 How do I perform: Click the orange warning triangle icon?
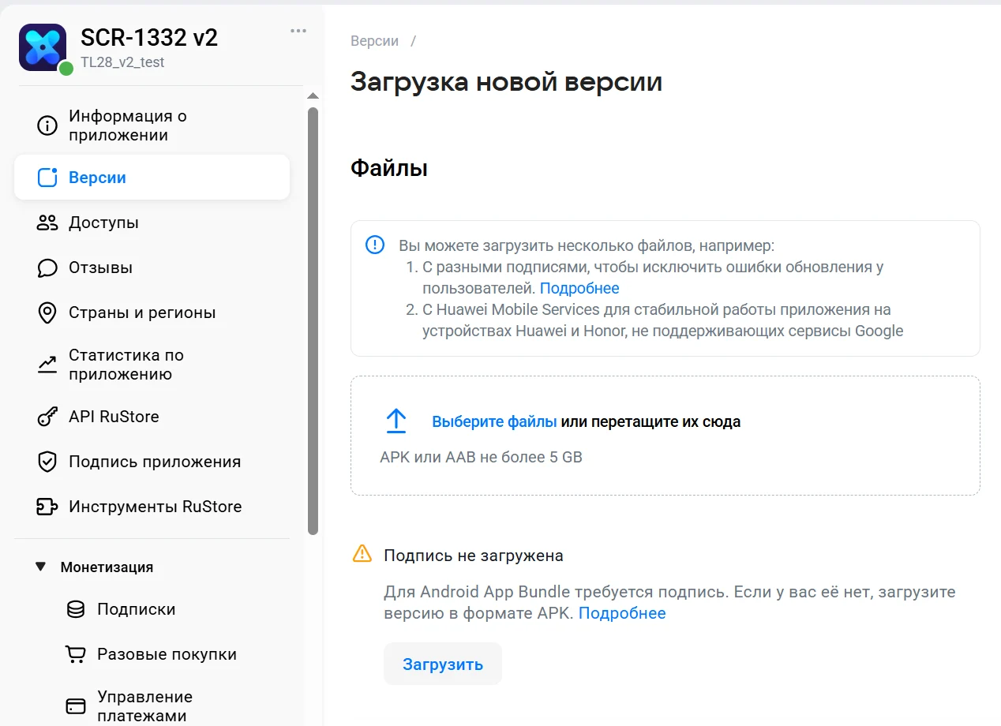(362, 553)
